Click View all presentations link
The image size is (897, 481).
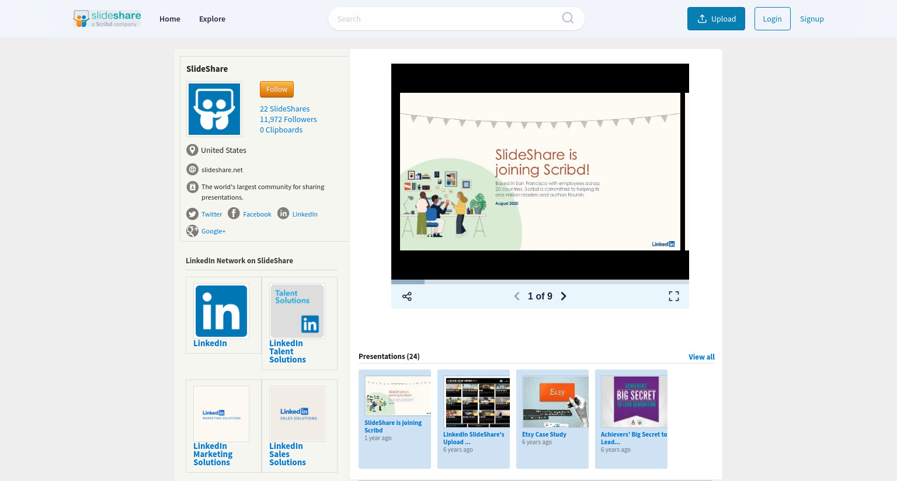[x=701, y=357]
